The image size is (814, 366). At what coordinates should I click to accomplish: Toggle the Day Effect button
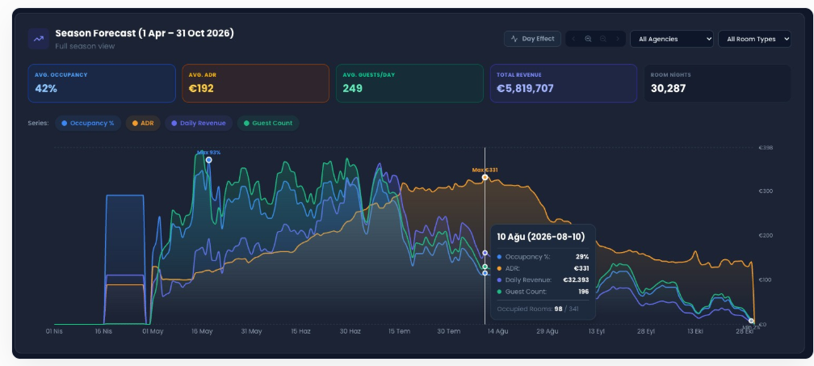pyautogui.click(x=532, y=39)
